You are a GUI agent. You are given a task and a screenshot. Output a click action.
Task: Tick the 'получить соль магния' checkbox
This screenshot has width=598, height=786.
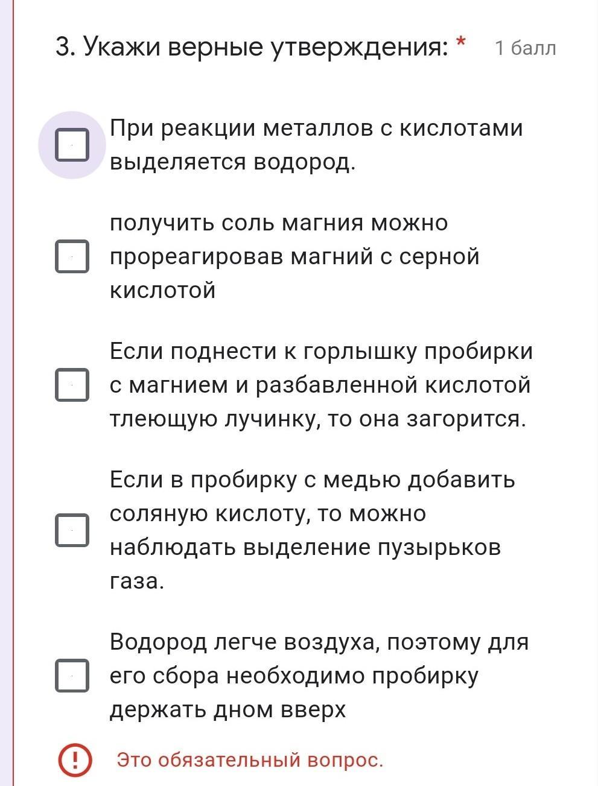click(72, 256)
